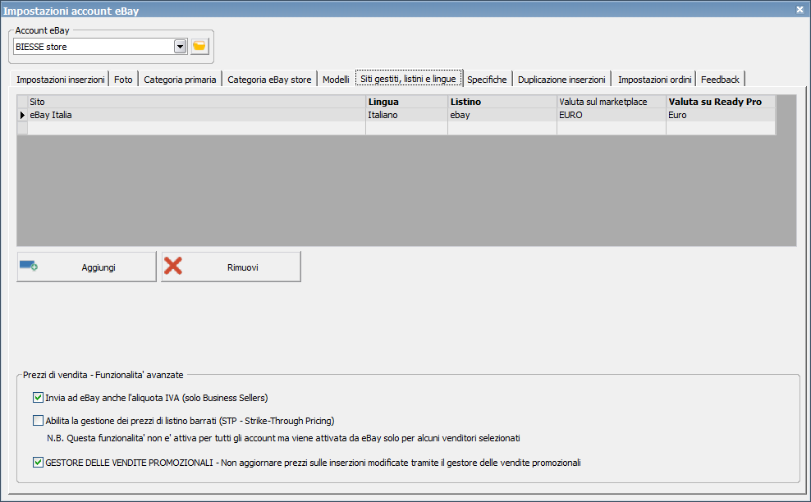
Task: Select the EURO marketplace currency cell
Action: click(x=612, y=115)
